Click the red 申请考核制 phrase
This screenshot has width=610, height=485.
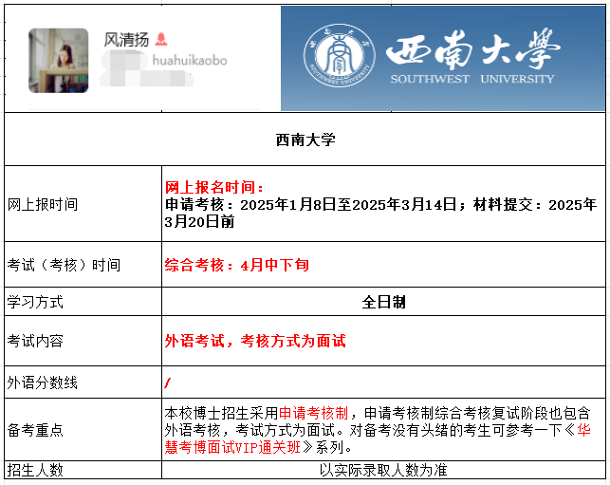[314, 413]
